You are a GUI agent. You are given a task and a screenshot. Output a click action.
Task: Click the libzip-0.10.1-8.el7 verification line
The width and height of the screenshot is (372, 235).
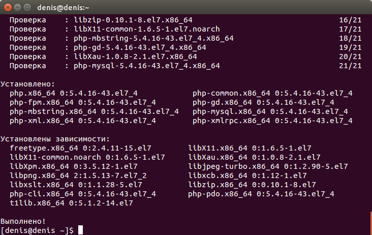185,20
